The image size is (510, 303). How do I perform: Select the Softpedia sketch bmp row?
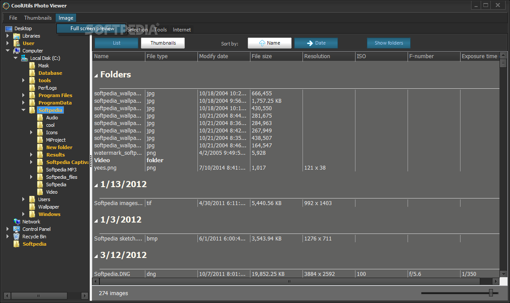(296, 239)
